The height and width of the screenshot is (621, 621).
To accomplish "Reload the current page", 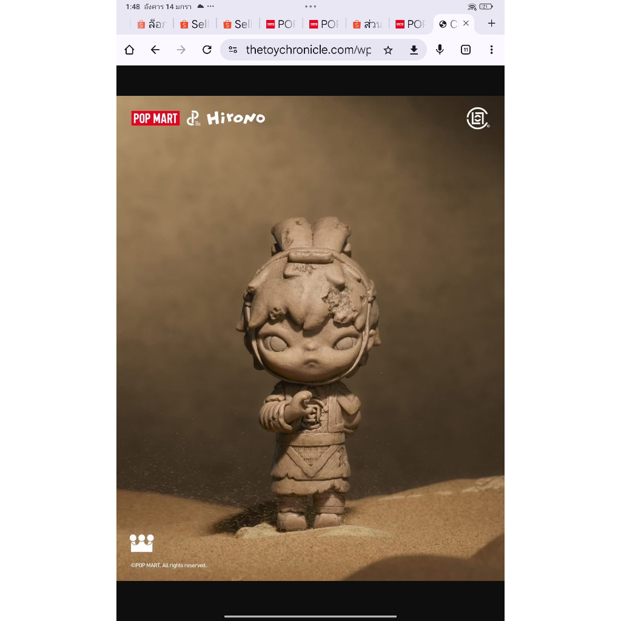I will point(207,50).
